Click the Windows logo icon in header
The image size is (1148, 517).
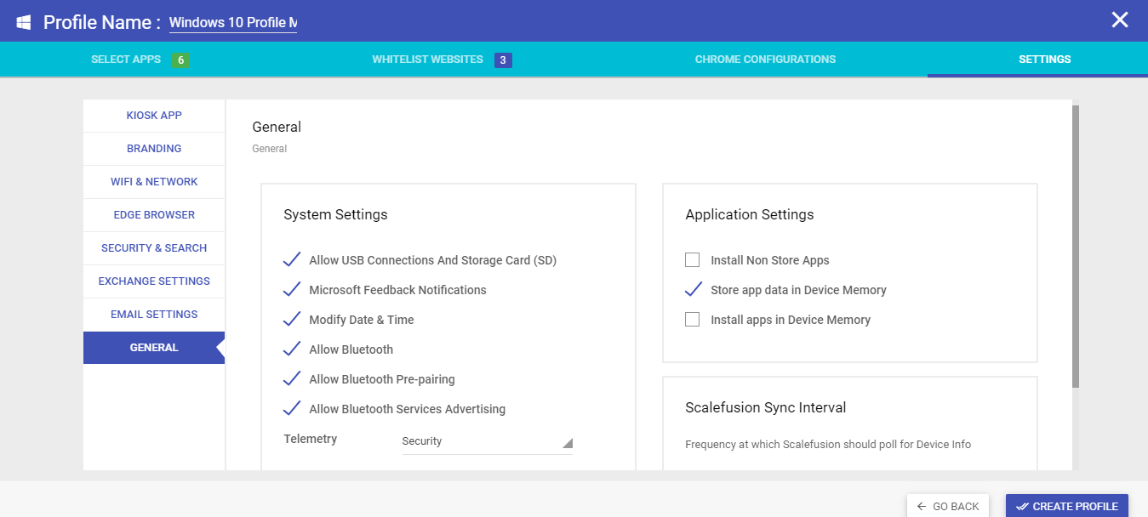click(x=24, y=21)
